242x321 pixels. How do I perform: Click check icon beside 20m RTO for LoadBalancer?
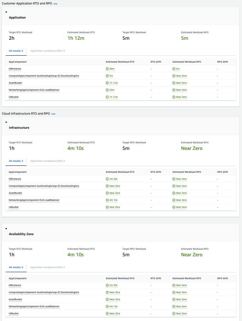pyautogui.click(x=107, y=90)
